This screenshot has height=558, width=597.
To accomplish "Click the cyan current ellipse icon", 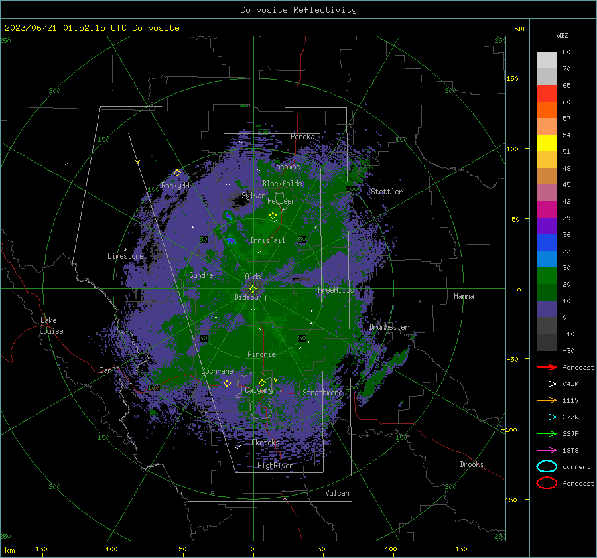I will [x=547, y=466].
